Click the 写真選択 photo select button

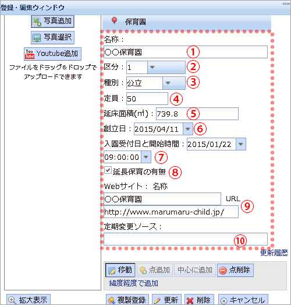52,37
